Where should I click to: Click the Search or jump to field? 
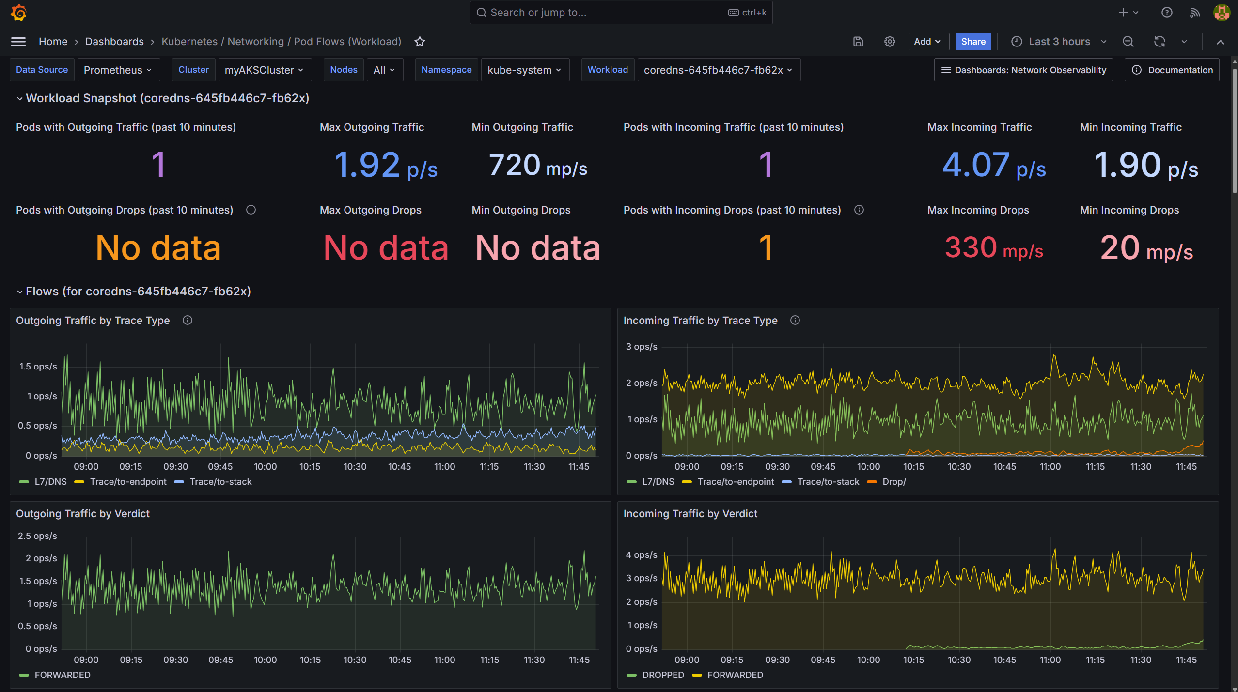pos(606,13)
